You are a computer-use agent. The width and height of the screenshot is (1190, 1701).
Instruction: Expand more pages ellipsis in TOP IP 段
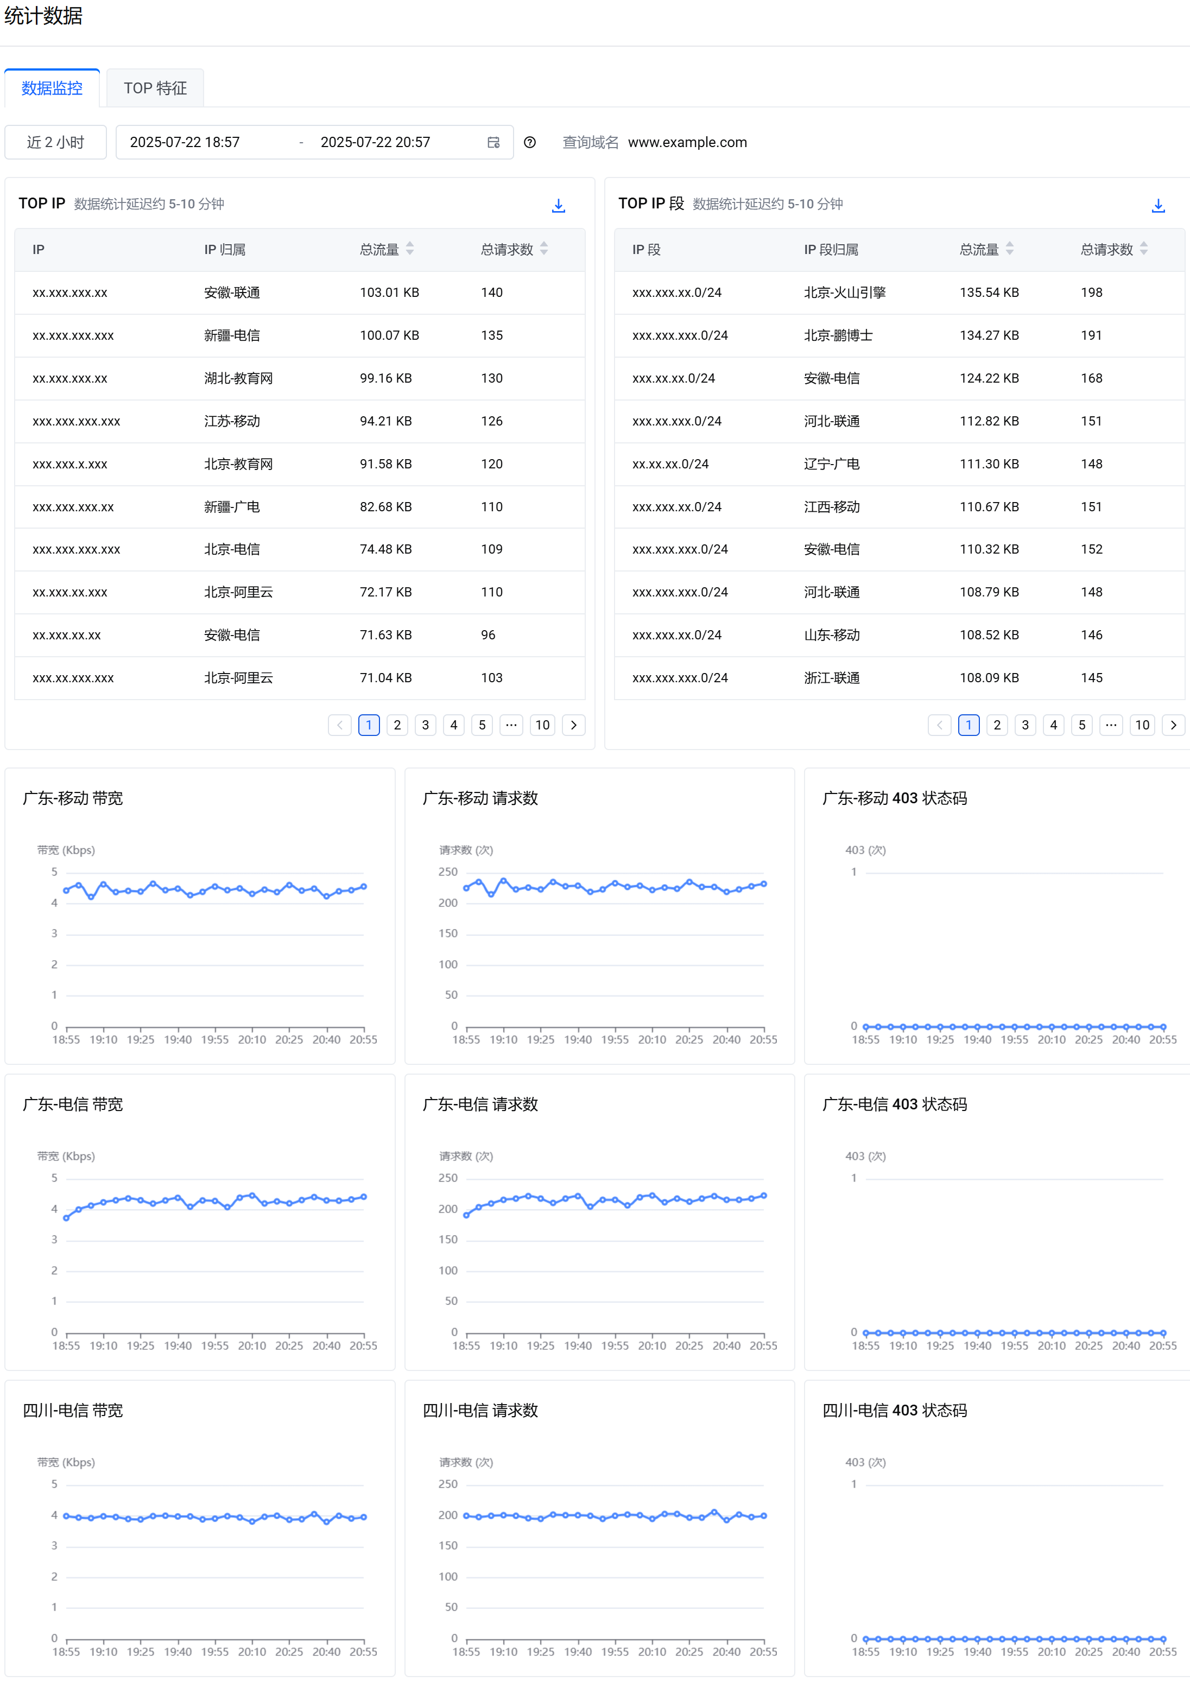(x=1111, y=725)
